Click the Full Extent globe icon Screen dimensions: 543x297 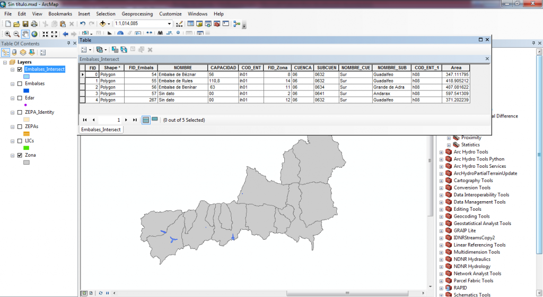34,34
